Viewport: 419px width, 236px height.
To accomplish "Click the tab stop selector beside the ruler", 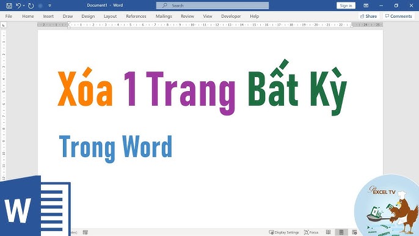I will click(x=4, y=25).
